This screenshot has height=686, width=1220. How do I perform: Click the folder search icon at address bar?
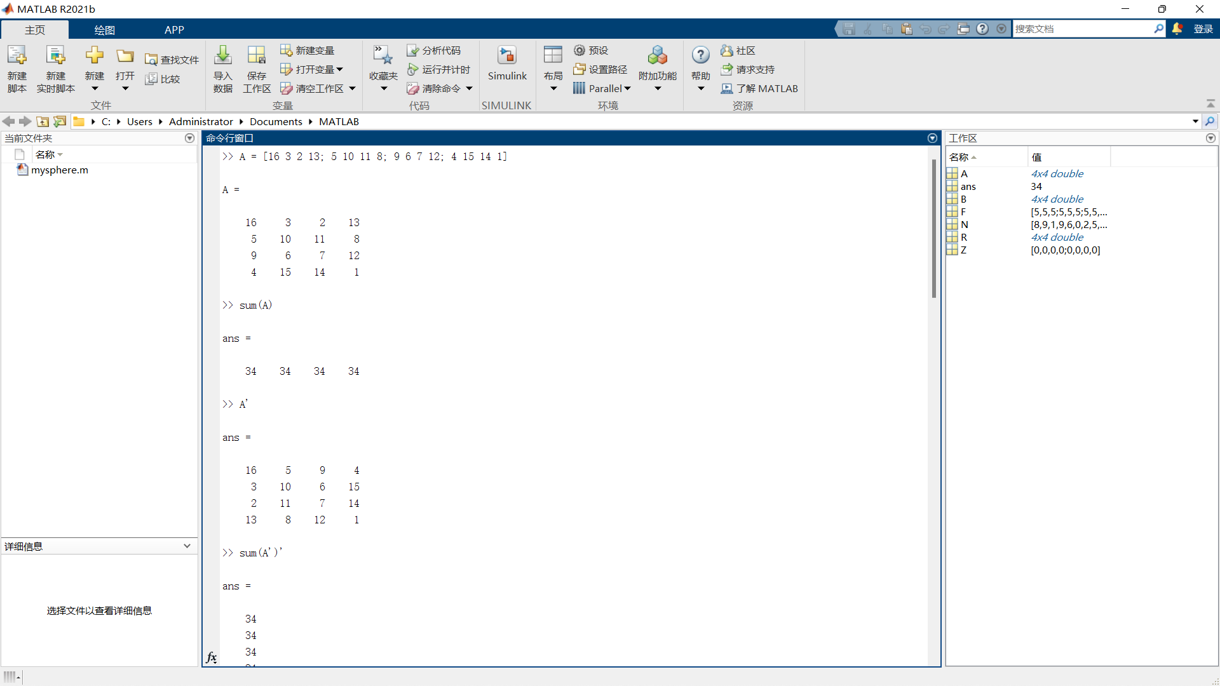(x=1210, y=121)
